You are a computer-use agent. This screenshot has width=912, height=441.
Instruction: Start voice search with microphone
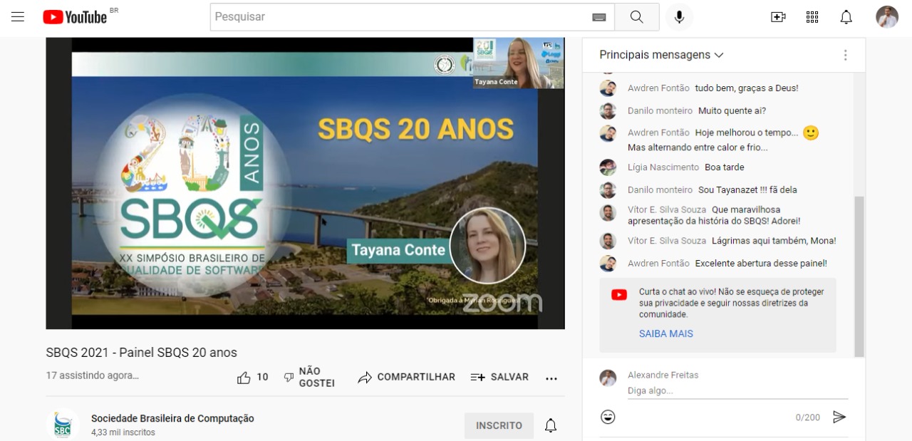point(679,17)
